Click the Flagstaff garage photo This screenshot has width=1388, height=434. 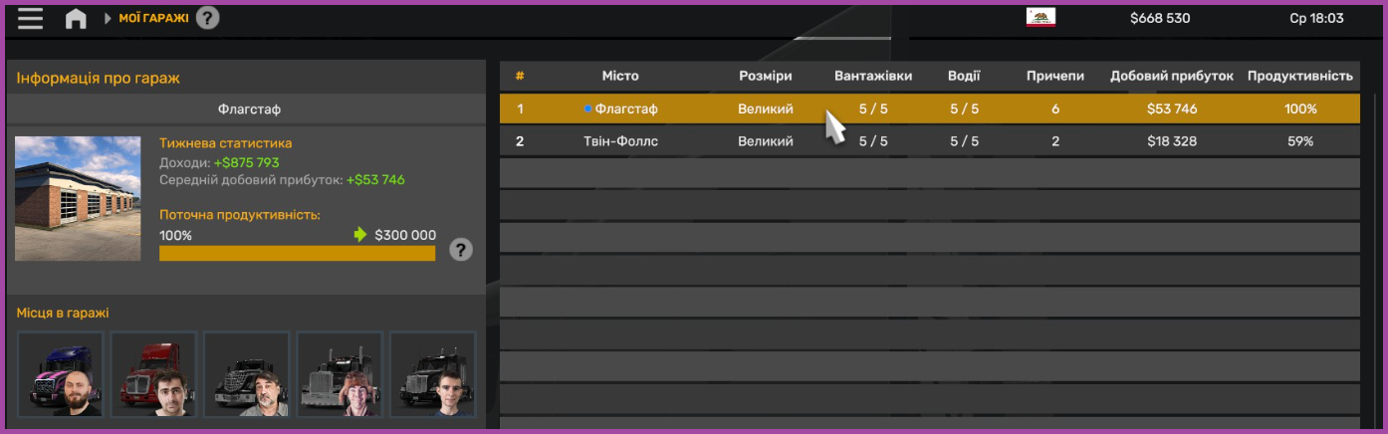tap(78, 198)
